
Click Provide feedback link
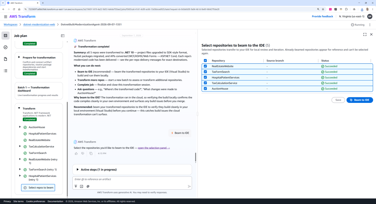point(322,16)
